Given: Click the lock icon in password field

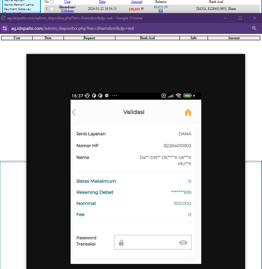Looking at the screenshot, I should (x=121, y=243).
